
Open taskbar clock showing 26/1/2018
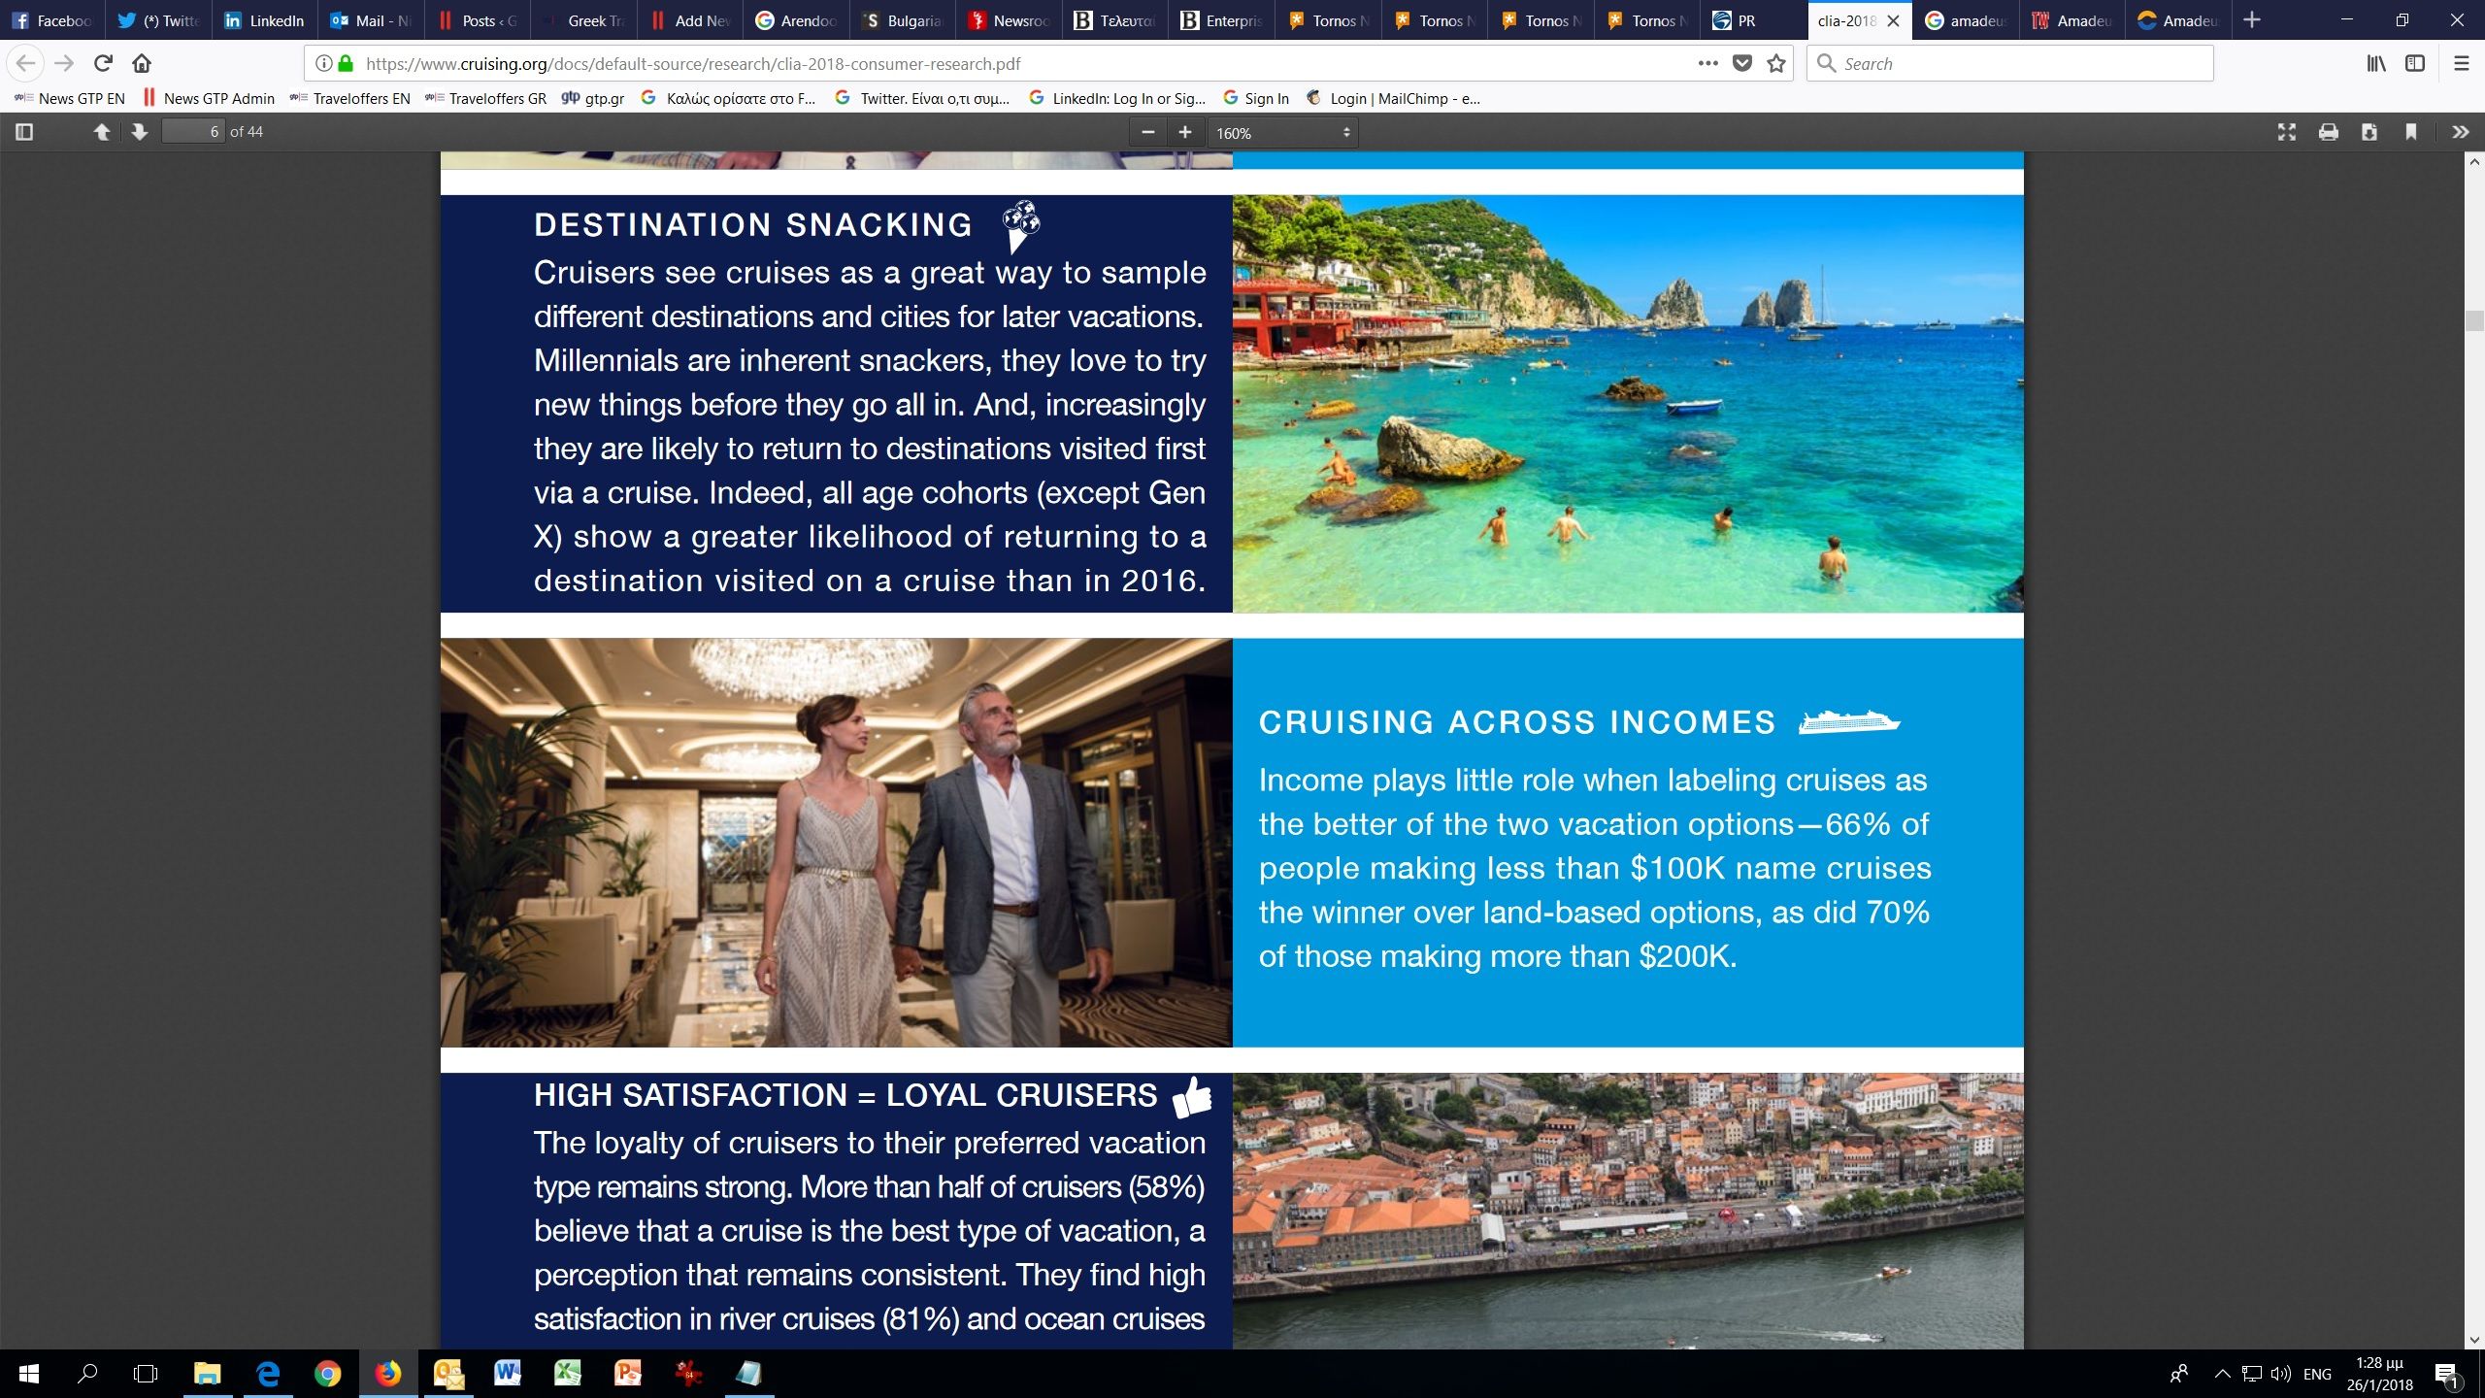[x=2380, y=1374]
